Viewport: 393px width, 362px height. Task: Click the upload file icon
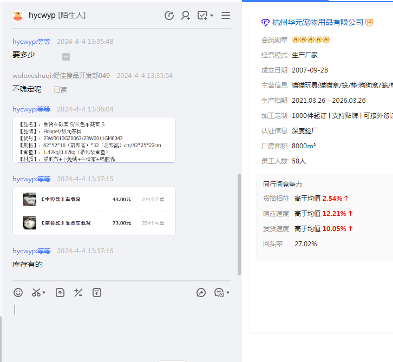point(60,293)
